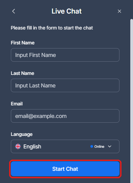The height and width of the screenshot is (183, 133).
Task: Click the Online status text
Action: [99, 146]
